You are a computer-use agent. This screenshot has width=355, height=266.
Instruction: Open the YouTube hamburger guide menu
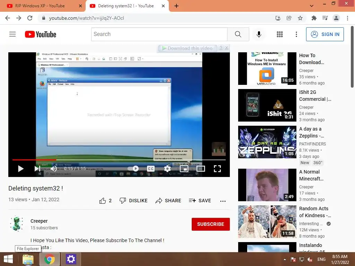[12, 34]
